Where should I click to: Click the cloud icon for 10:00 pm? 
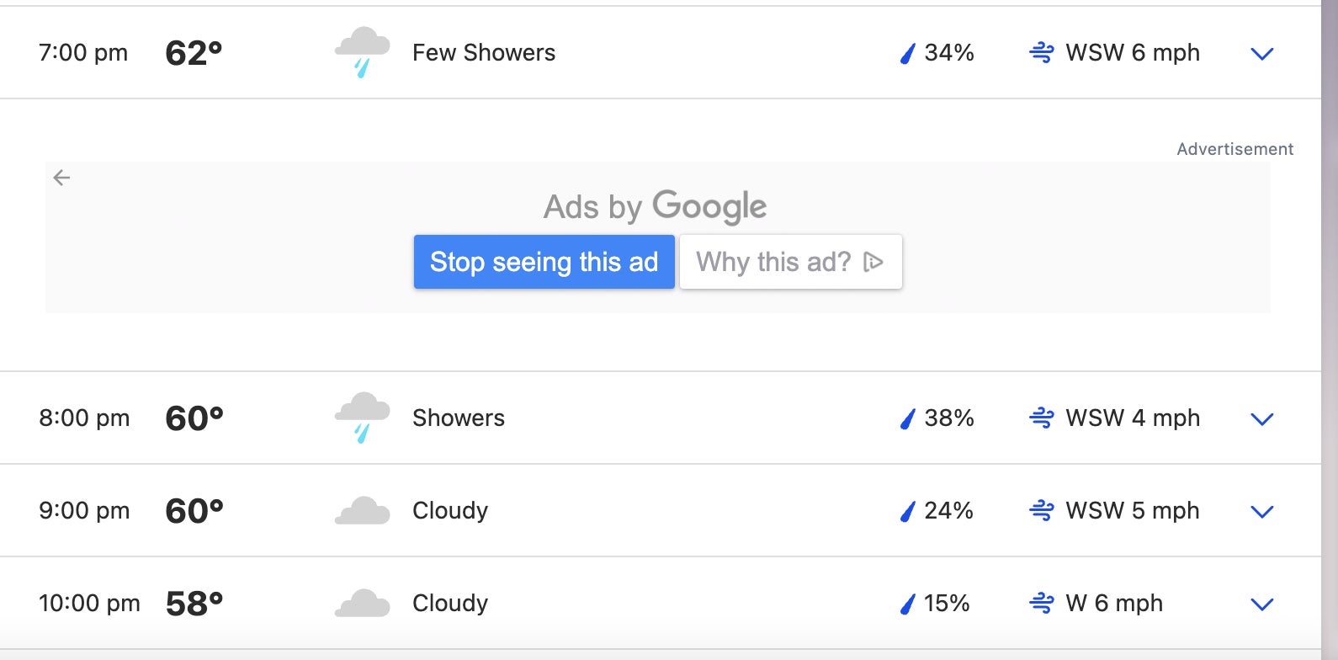(x=362, y=604)
